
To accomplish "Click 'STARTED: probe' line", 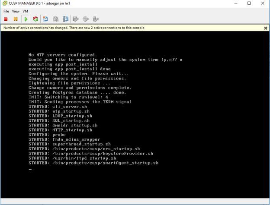I will pos(47,135).
